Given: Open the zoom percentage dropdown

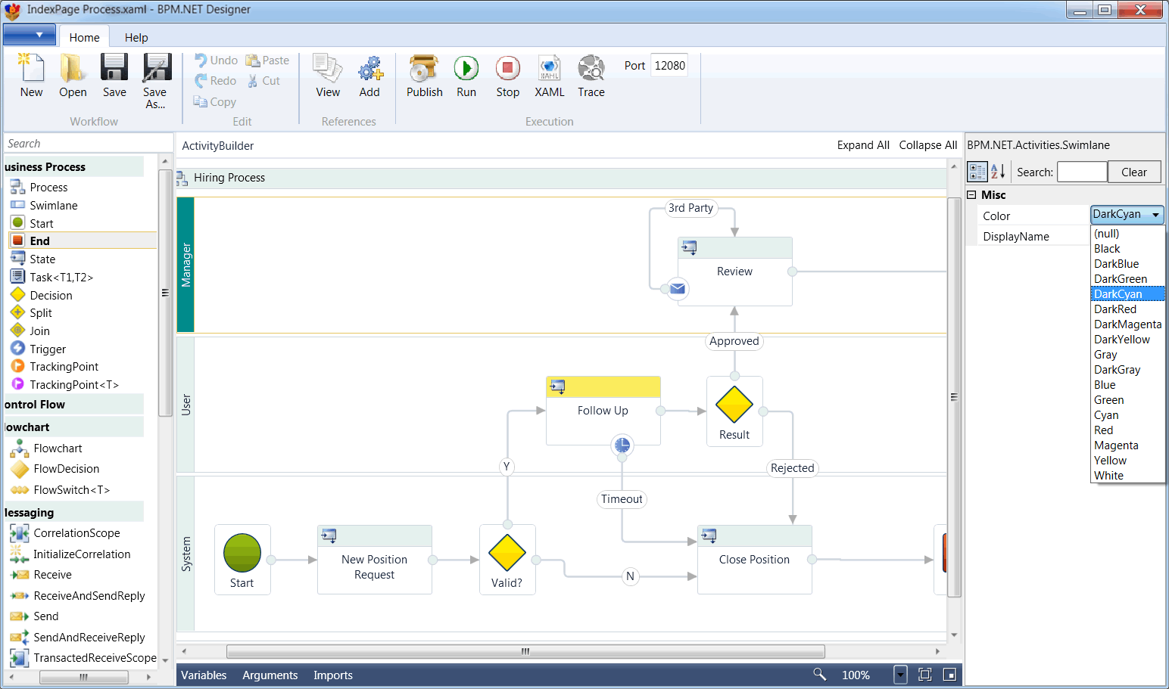Looking at the screenshot, I should [900, 675].
